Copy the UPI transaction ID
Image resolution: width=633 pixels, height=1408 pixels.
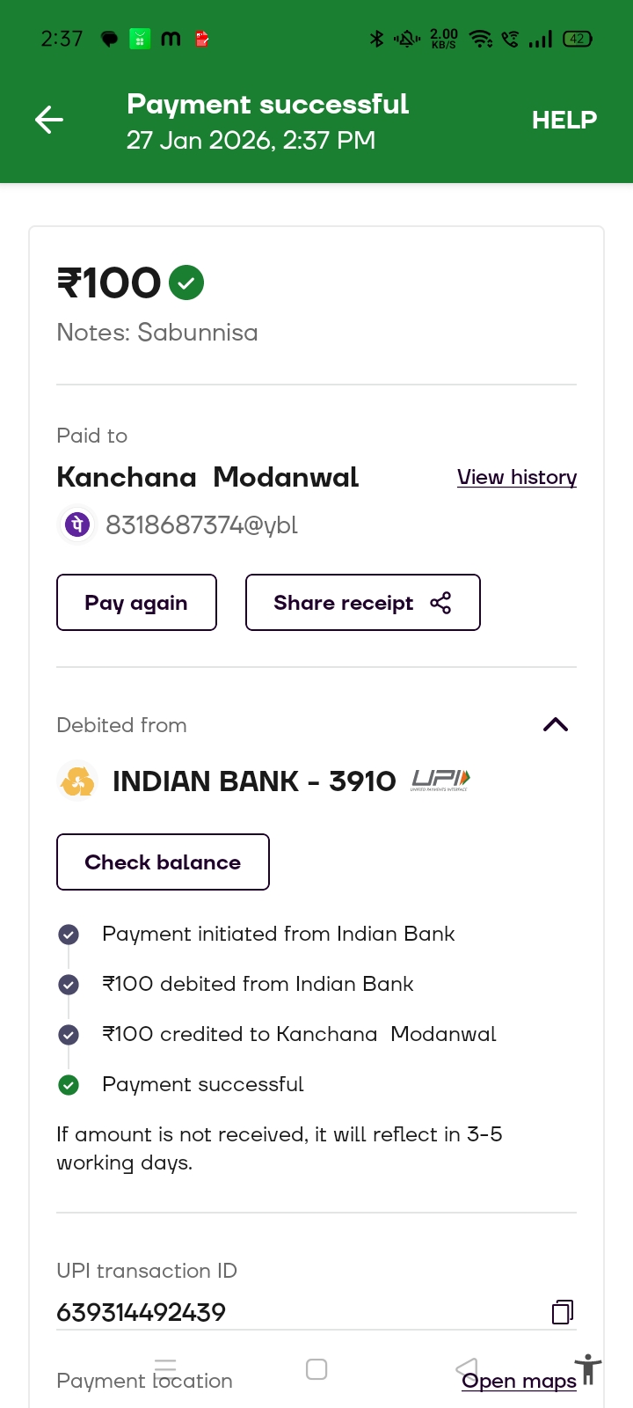coord(563,1312)
